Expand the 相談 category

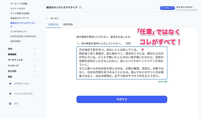(x=35, y=77)
